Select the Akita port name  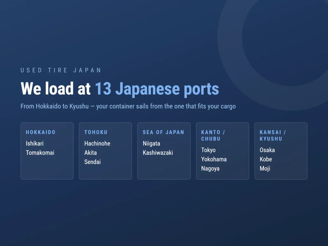[x=91, y=153]
